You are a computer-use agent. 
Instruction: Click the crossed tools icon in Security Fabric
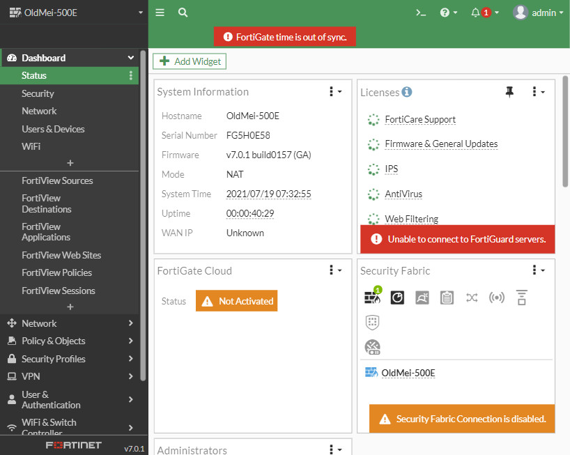click(373, 347)
